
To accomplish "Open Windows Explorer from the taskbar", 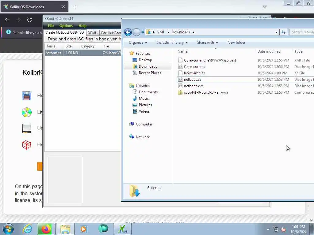I will pos(65,229).
